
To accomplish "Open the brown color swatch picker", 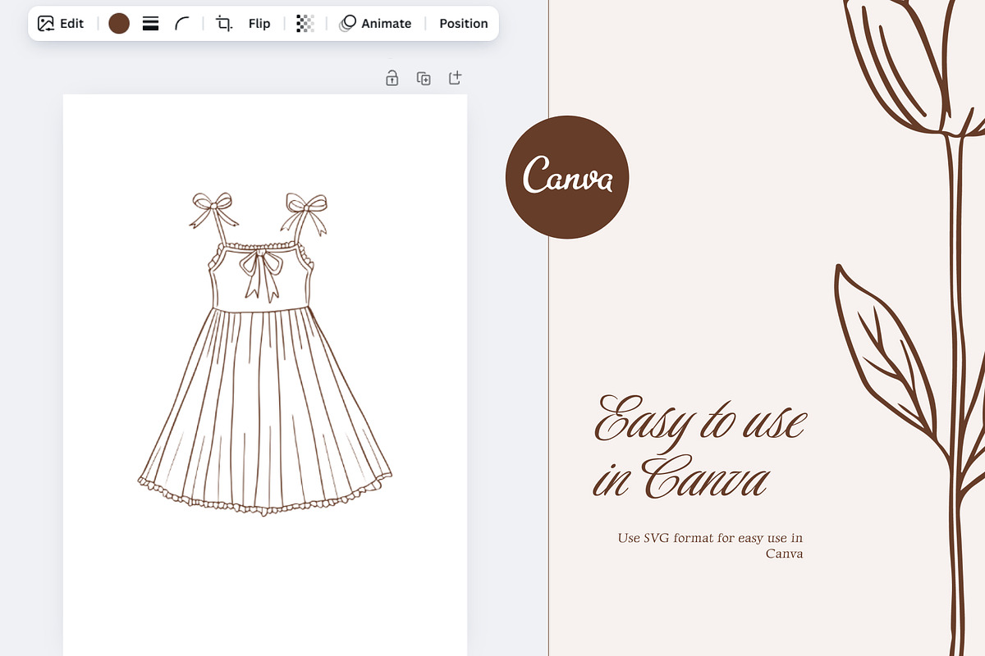I will 119,24.
